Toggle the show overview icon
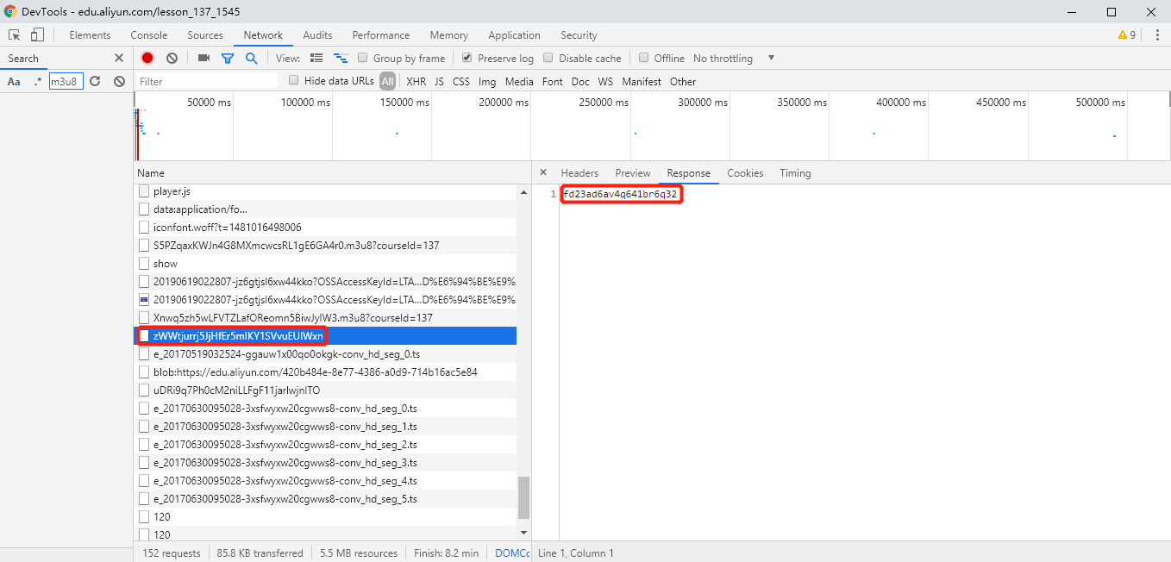Image resolution: width=1171 pixels, height=562 pixels. pyautogui.click(x=341, y=58)
